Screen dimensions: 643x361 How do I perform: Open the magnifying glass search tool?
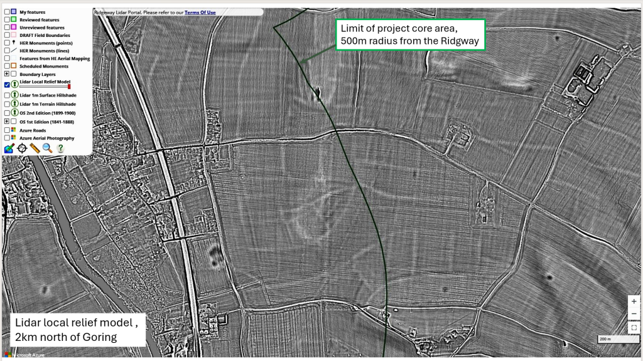[x=47, y=149]
